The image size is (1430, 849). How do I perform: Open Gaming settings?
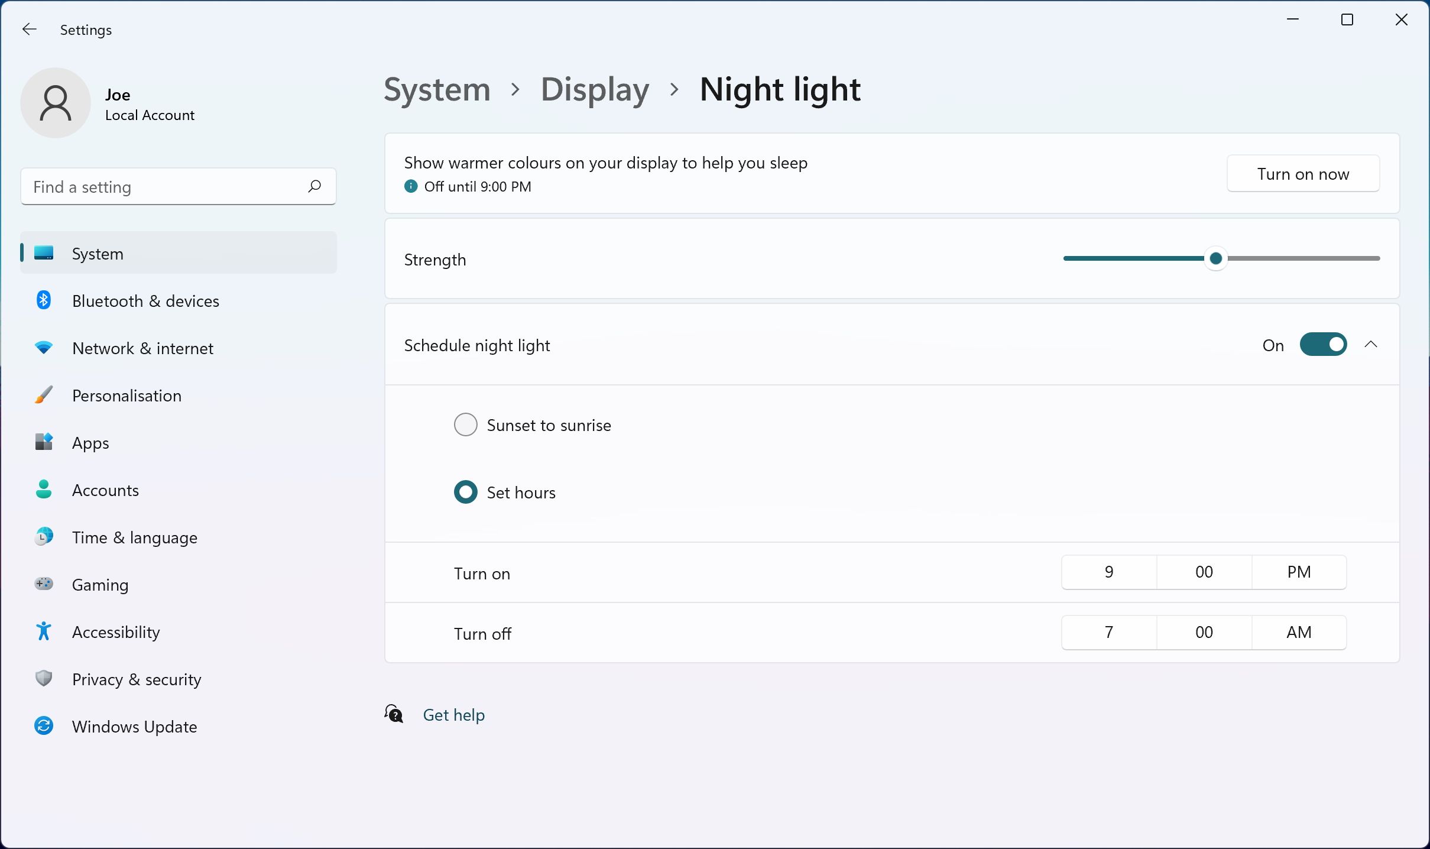[x=100, y=584]
